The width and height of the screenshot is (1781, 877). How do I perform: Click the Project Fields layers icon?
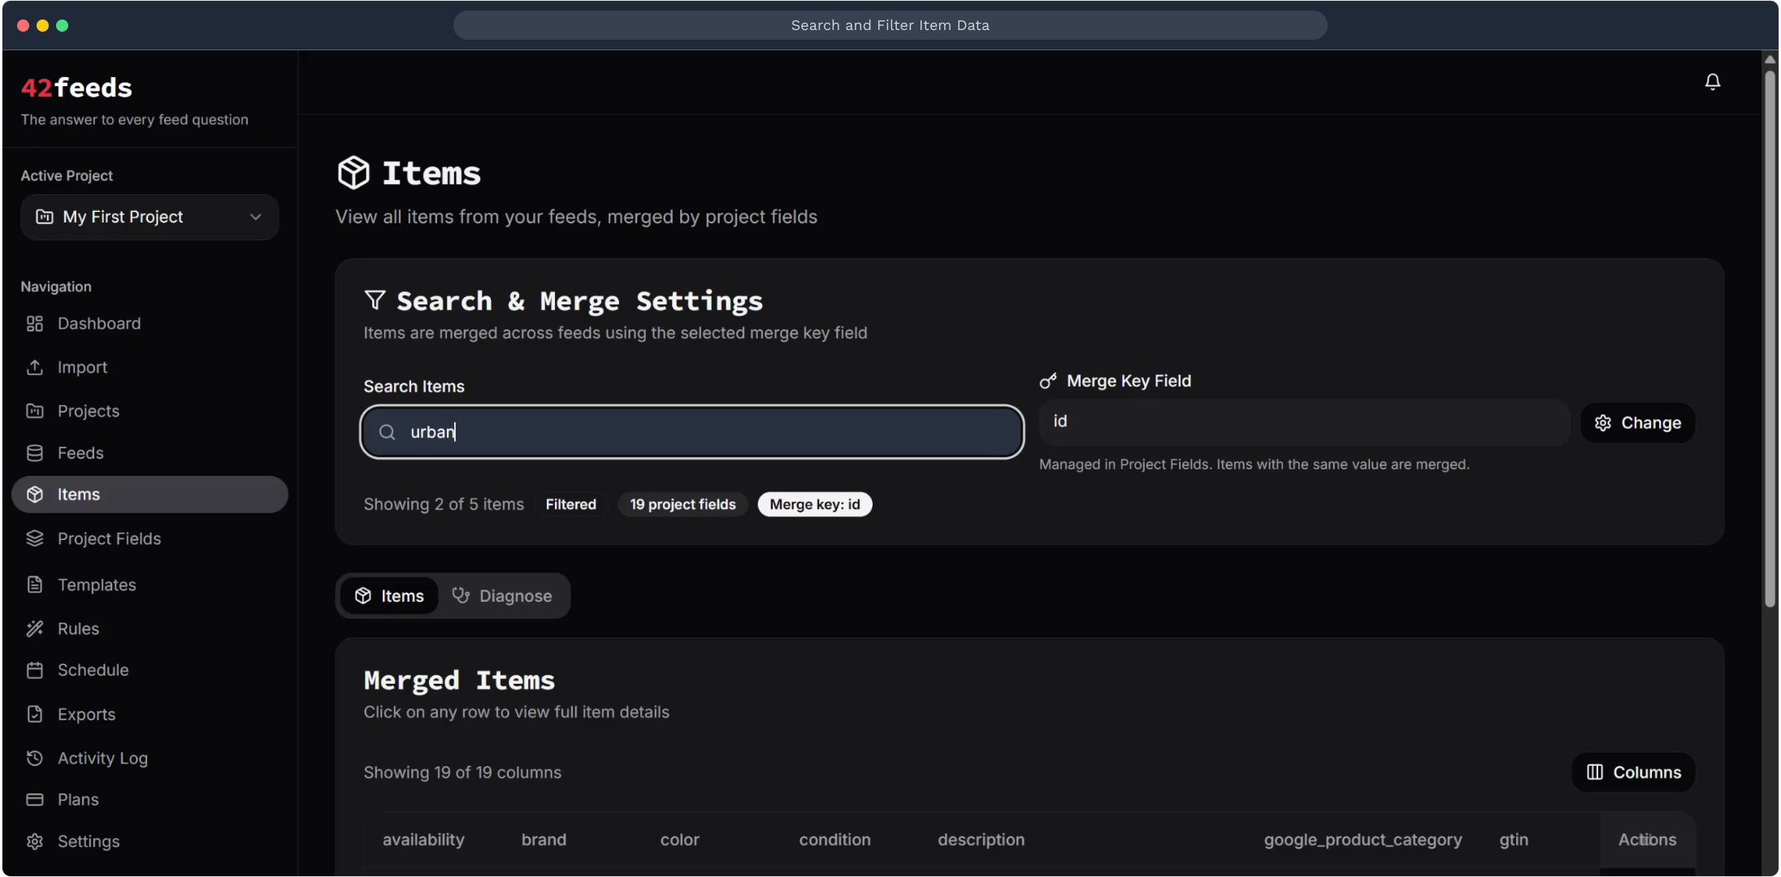[x=34, y=538]
